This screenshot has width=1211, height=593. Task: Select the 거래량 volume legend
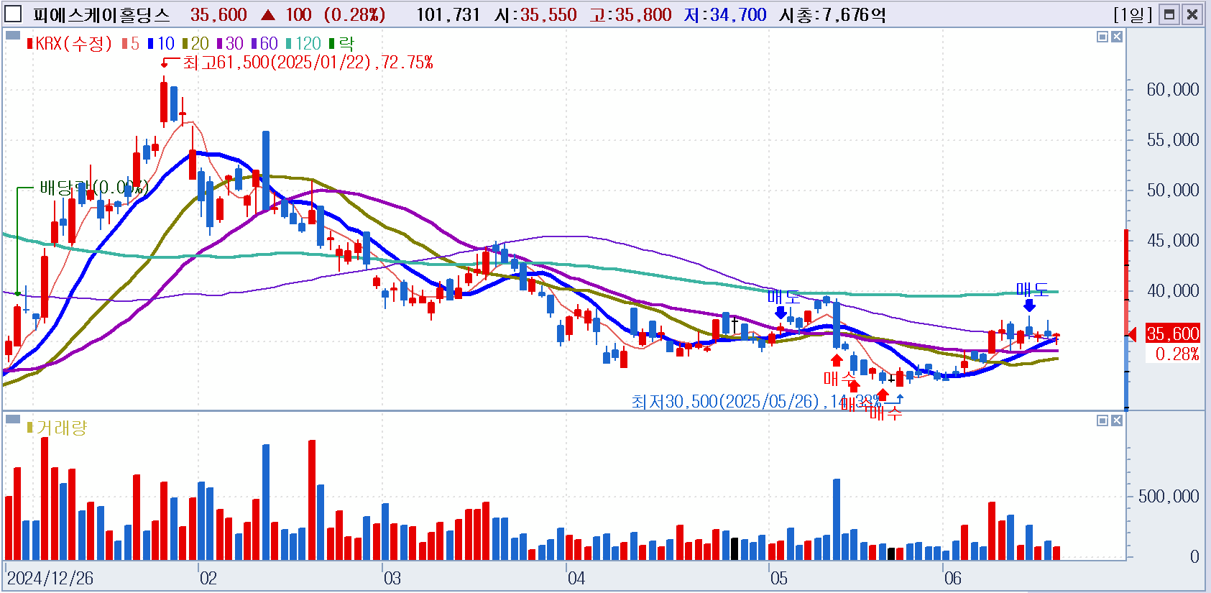coord(57,428)
